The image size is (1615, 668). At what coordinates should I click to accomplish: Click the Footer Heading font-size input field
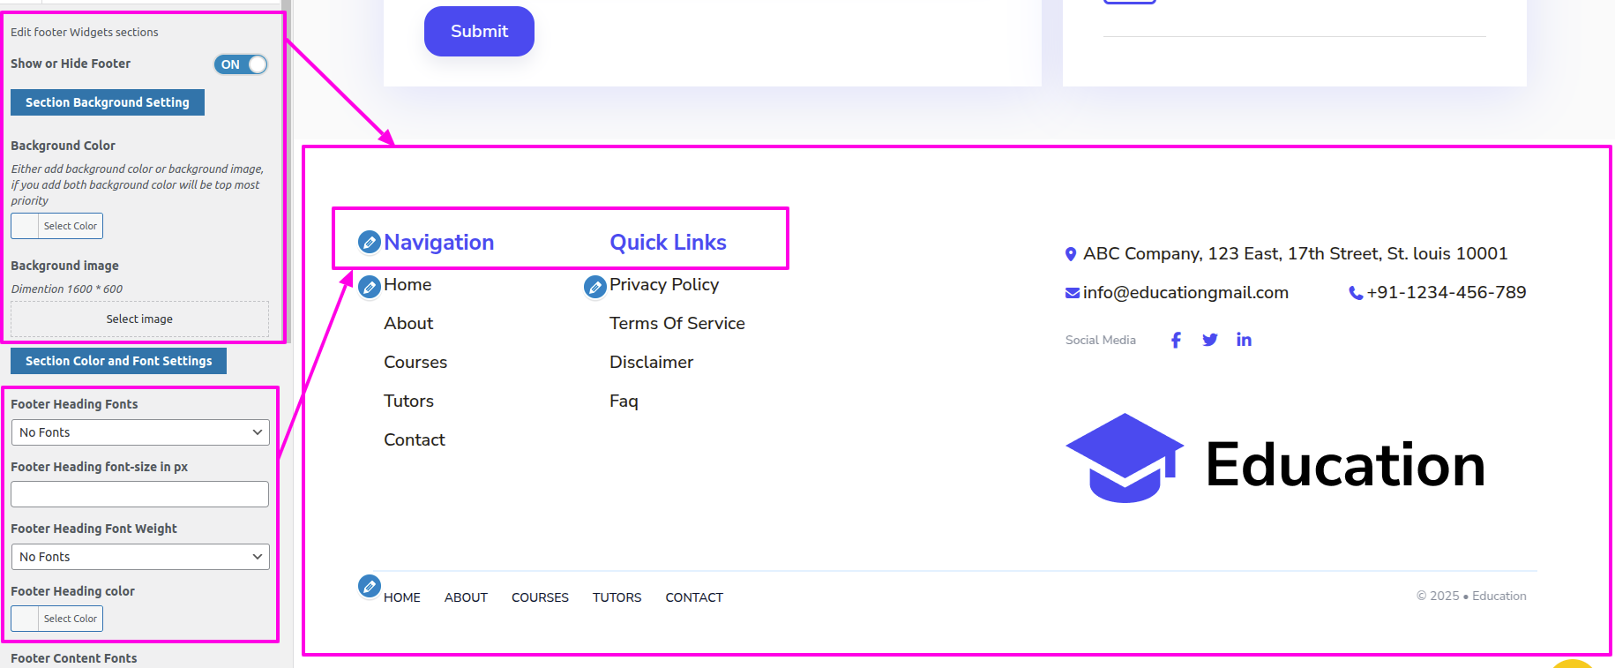click(x=140, y=494)
